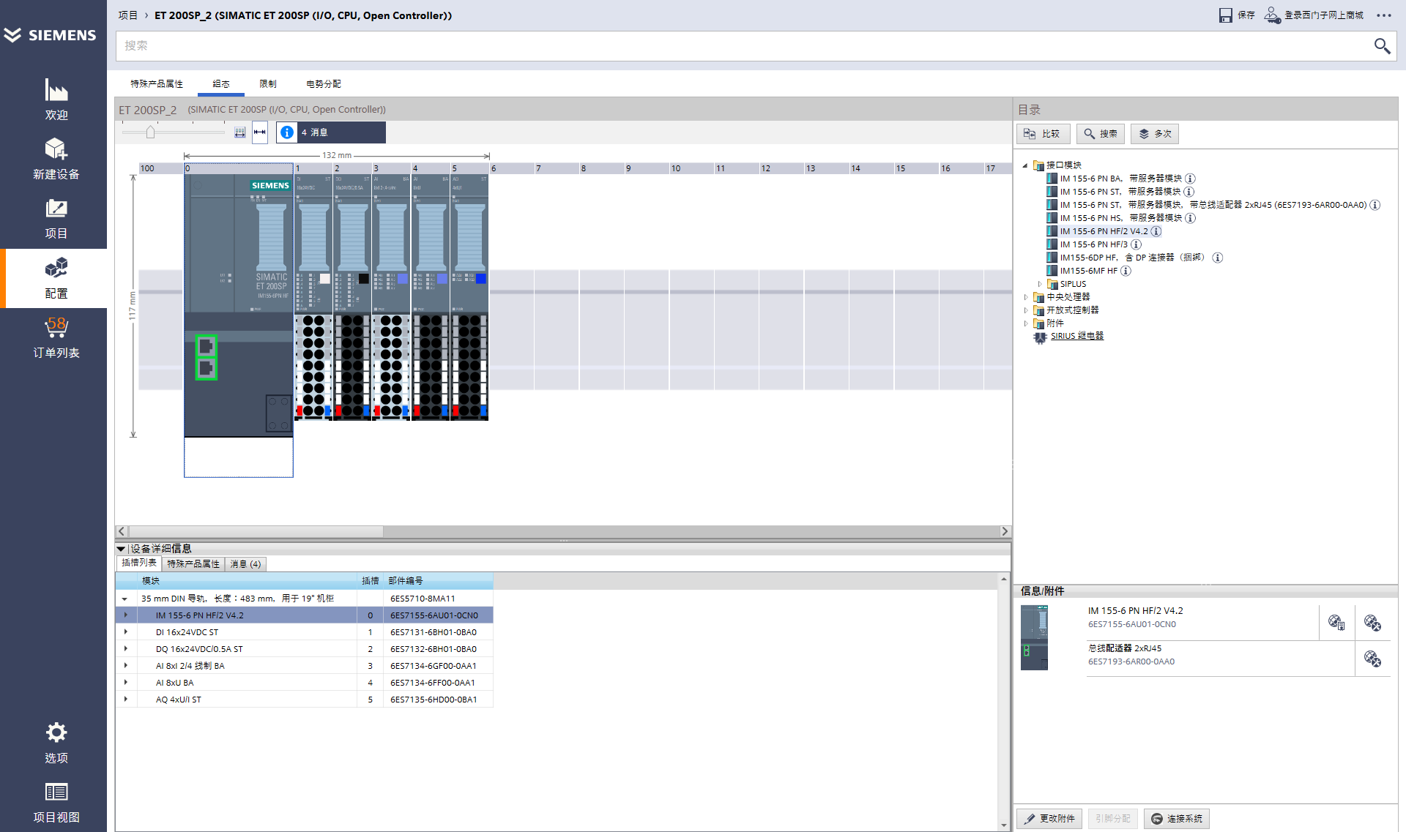Open the 选项 options gear icon
The width and height of the screenshot is (1406, 832).
(56, 732)
